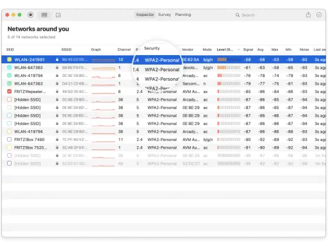Click the Share export icon
Screen dimensions: 328x246
308,15
